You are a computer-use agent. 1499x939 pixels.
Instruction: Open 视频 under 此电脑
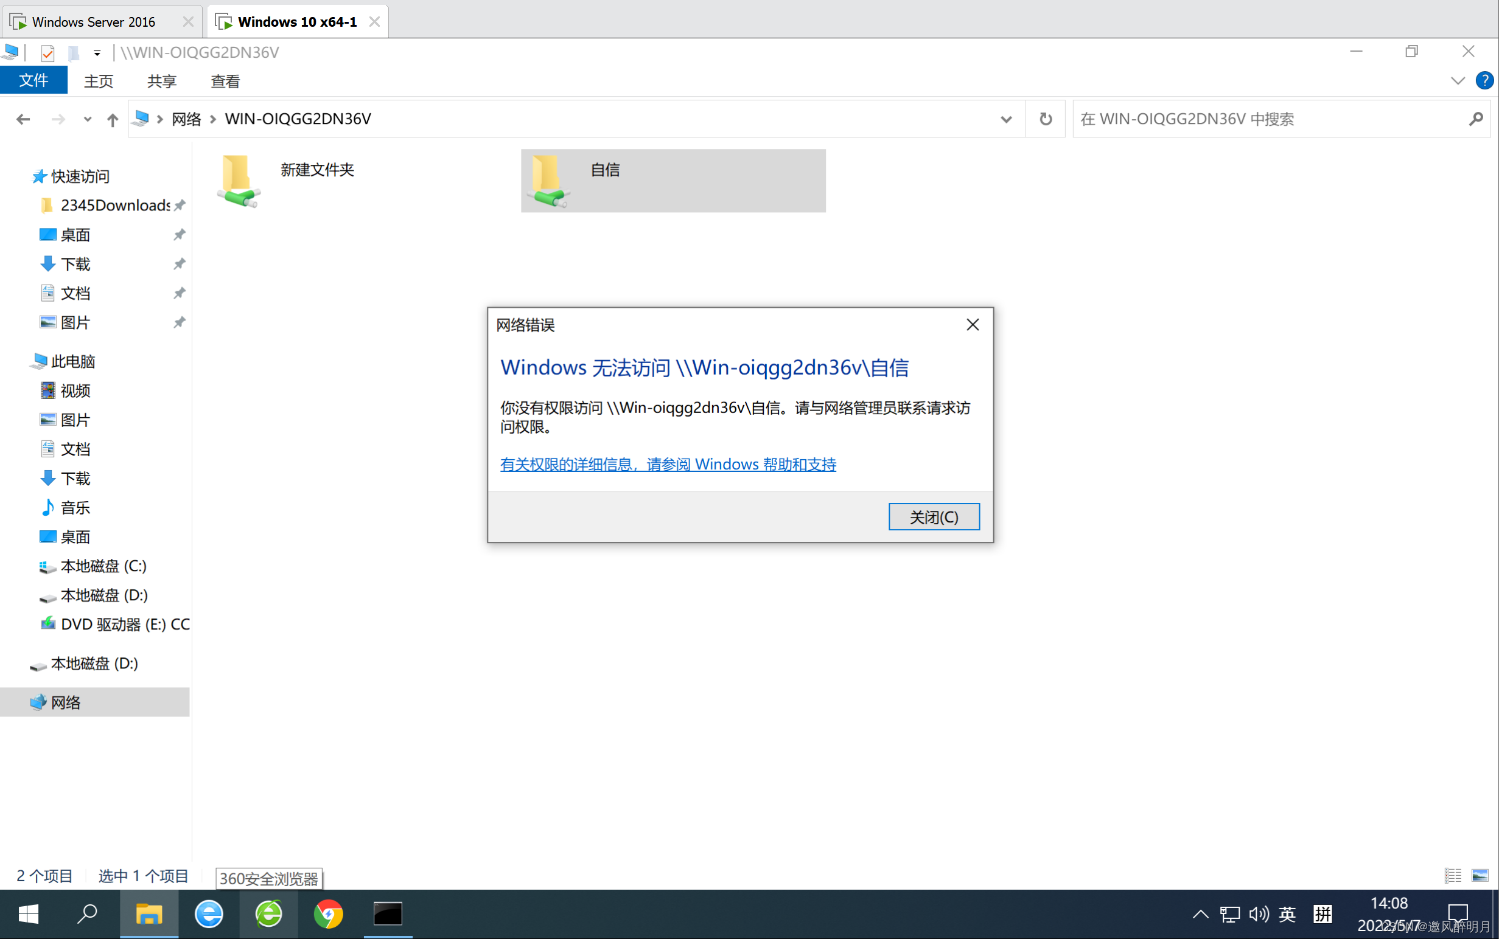coord(75,390)
